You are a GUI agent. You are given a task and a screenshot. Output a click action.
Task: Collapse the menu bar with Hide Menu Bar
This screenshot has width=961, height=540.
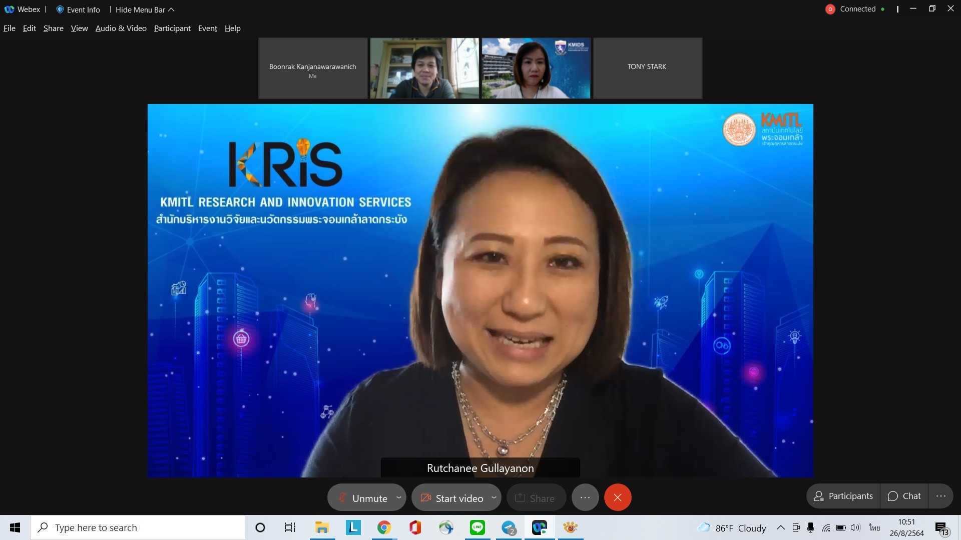tap(145, 9)
